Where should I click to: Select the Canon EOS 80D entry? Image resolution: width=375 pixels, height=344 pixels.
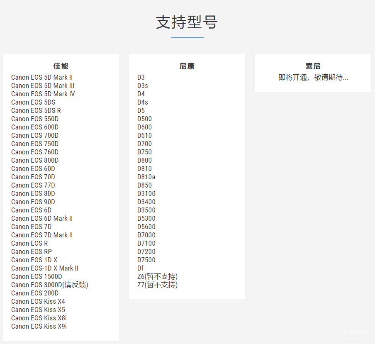33,193
